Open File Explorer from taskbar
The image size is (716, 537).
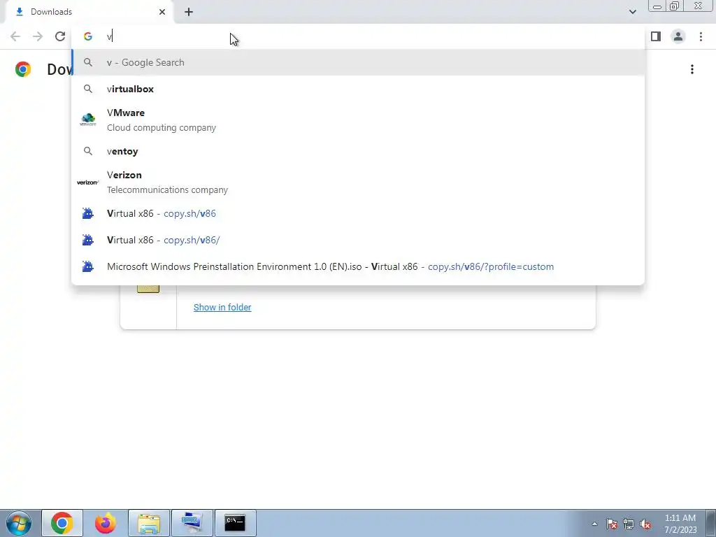pyautogui.click(x=149, y=523)
